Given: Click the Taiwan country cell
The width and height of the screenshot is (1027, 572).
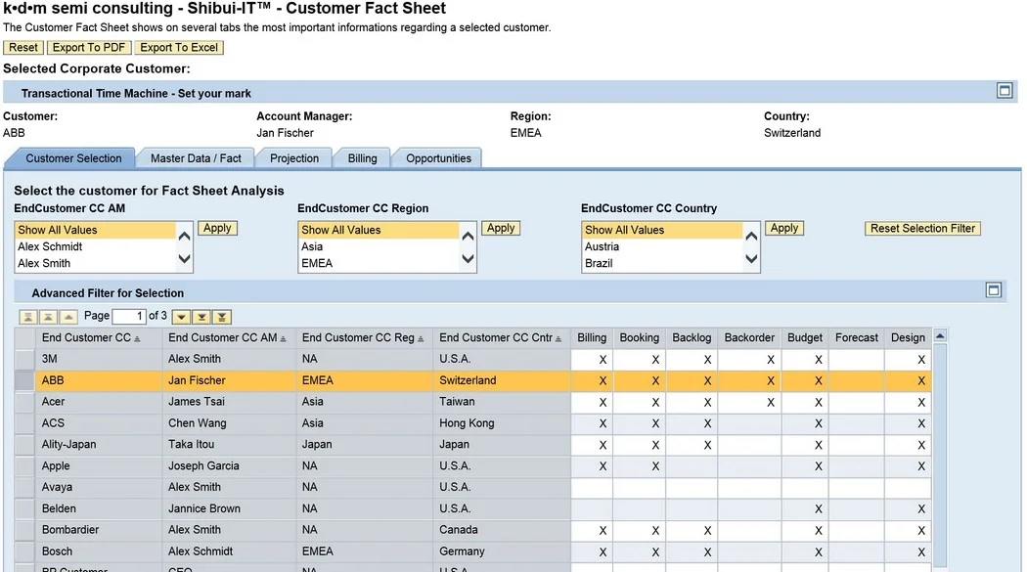Looking at the screenshot, I should pos(503,402).
